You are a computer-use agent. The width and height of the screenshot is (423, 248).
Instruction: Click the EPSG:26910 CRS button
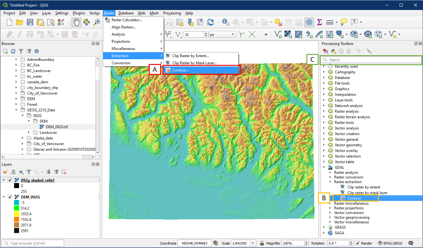(x=390, y=243)
